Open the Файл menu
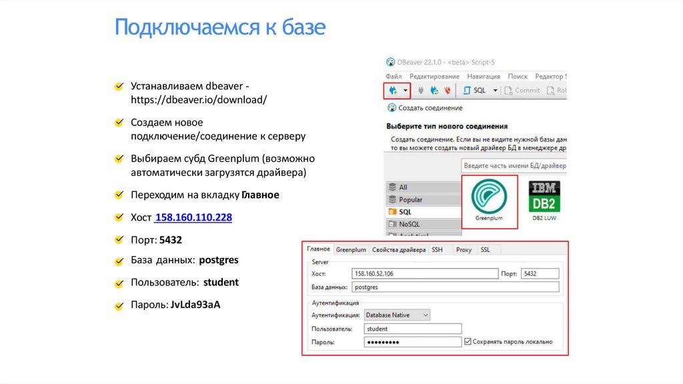The width and height of the screenshot is (683, 384). (393, 77)
